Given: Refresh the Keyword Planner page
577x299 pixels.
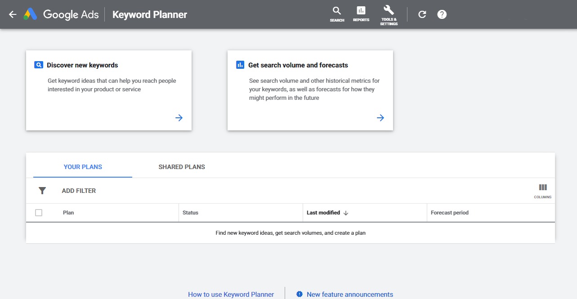Looking at the screenshot, I should point(422,14).
